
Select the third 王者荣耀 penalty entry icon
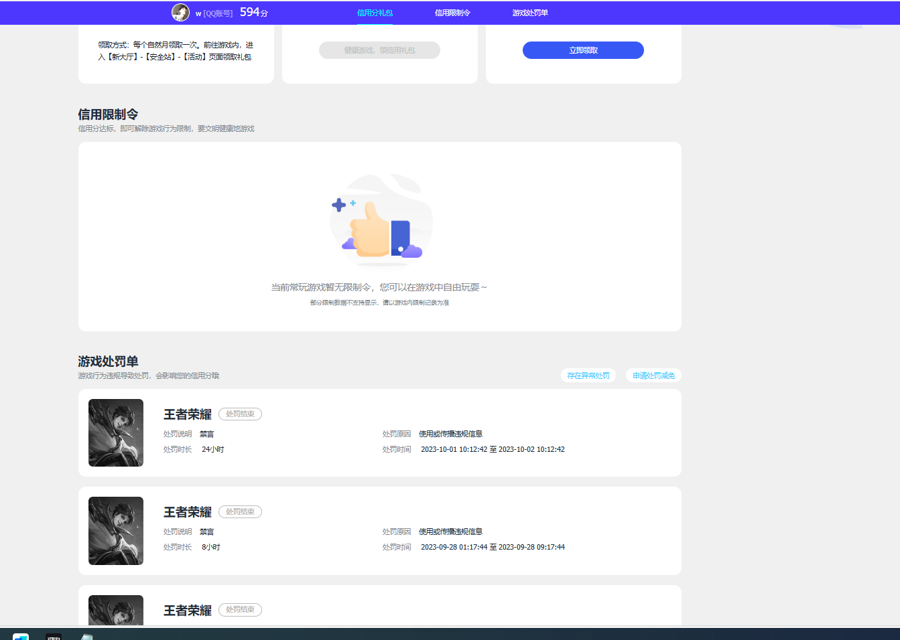click(x=115, y=613)
